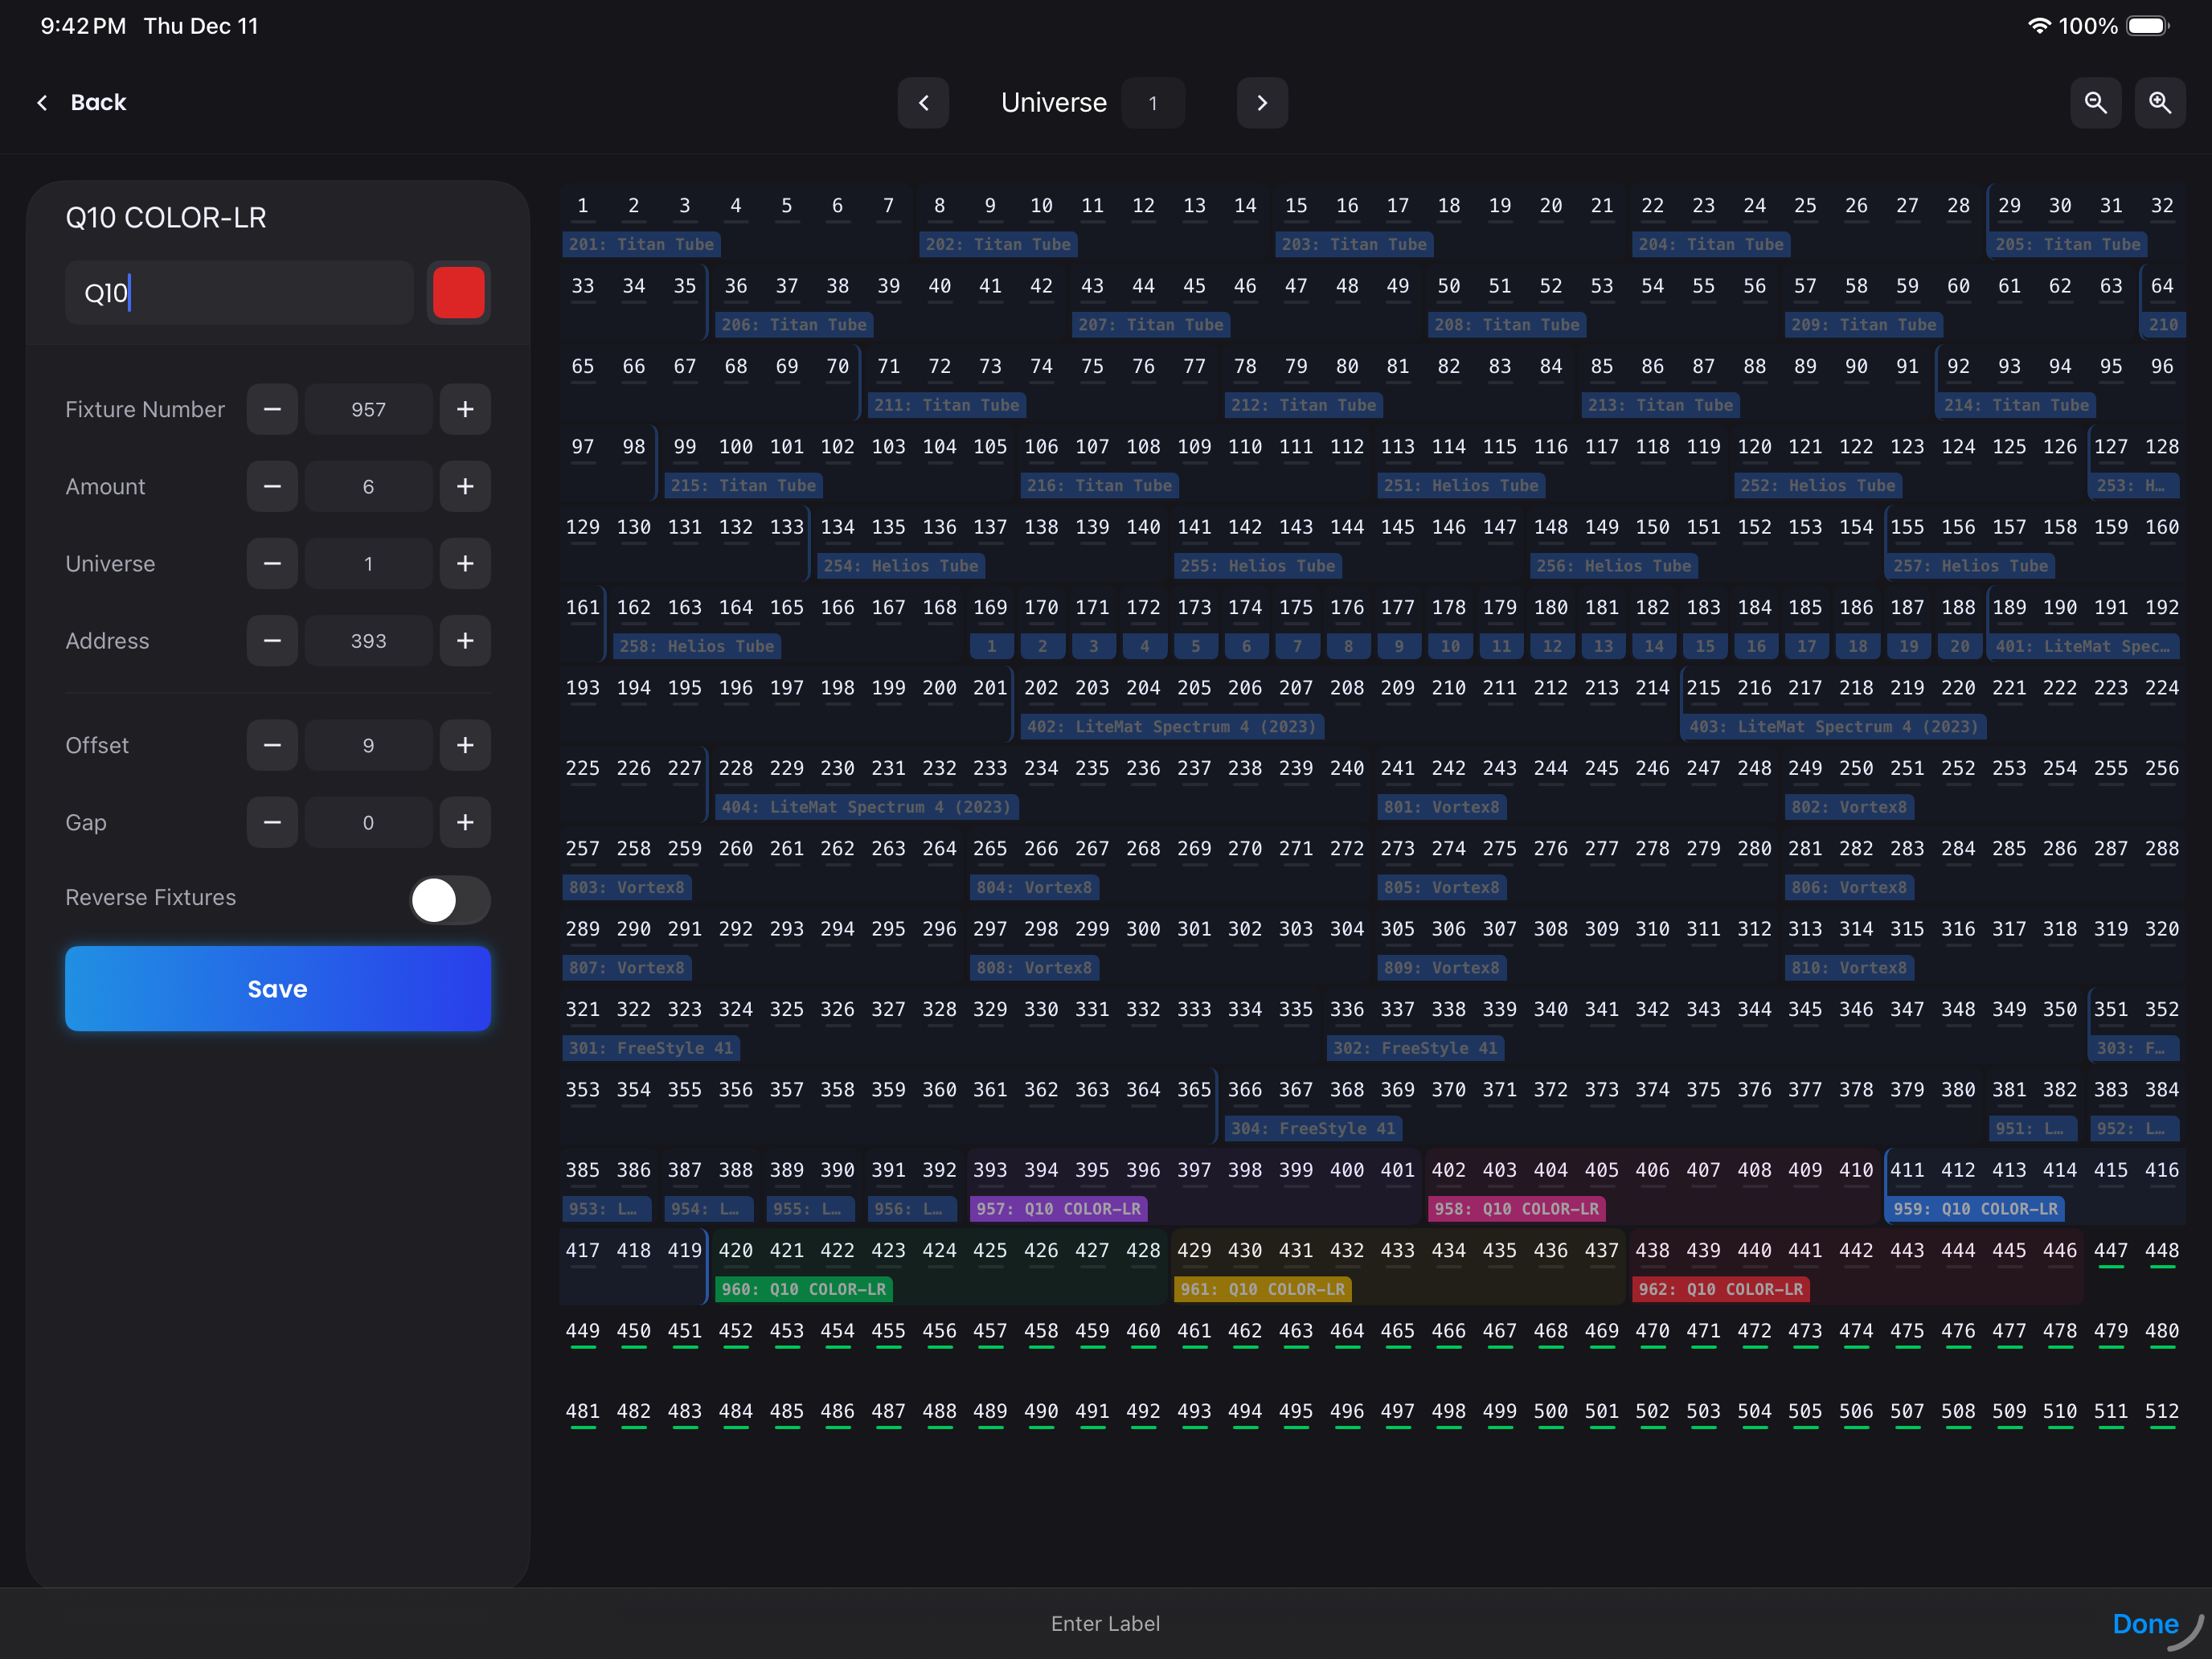Open the red fixture color swatch

458,292
